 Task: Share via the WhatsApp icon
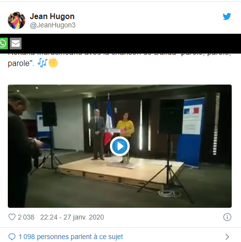[3, 44]
